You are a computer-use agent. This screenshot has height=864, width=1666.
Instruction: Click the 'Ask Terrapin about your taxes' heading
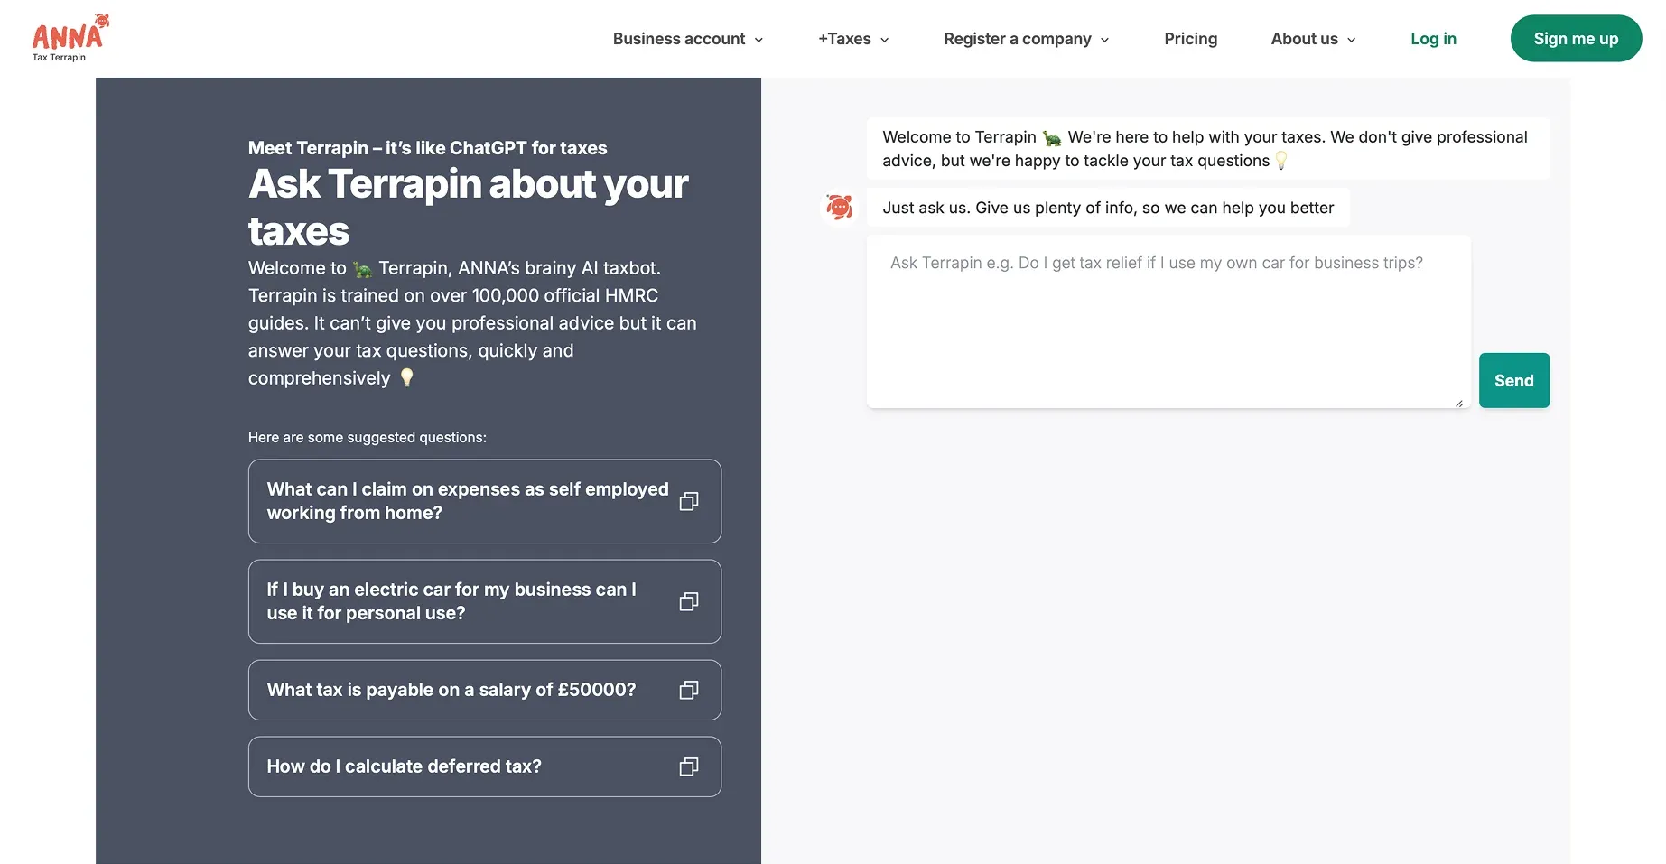[469, 207]
